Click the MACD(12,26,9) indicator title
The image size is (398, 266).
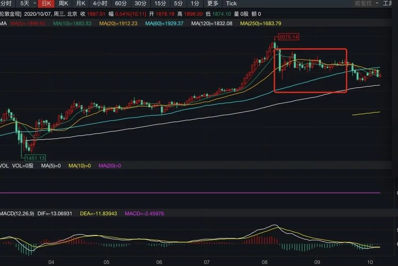17,214
